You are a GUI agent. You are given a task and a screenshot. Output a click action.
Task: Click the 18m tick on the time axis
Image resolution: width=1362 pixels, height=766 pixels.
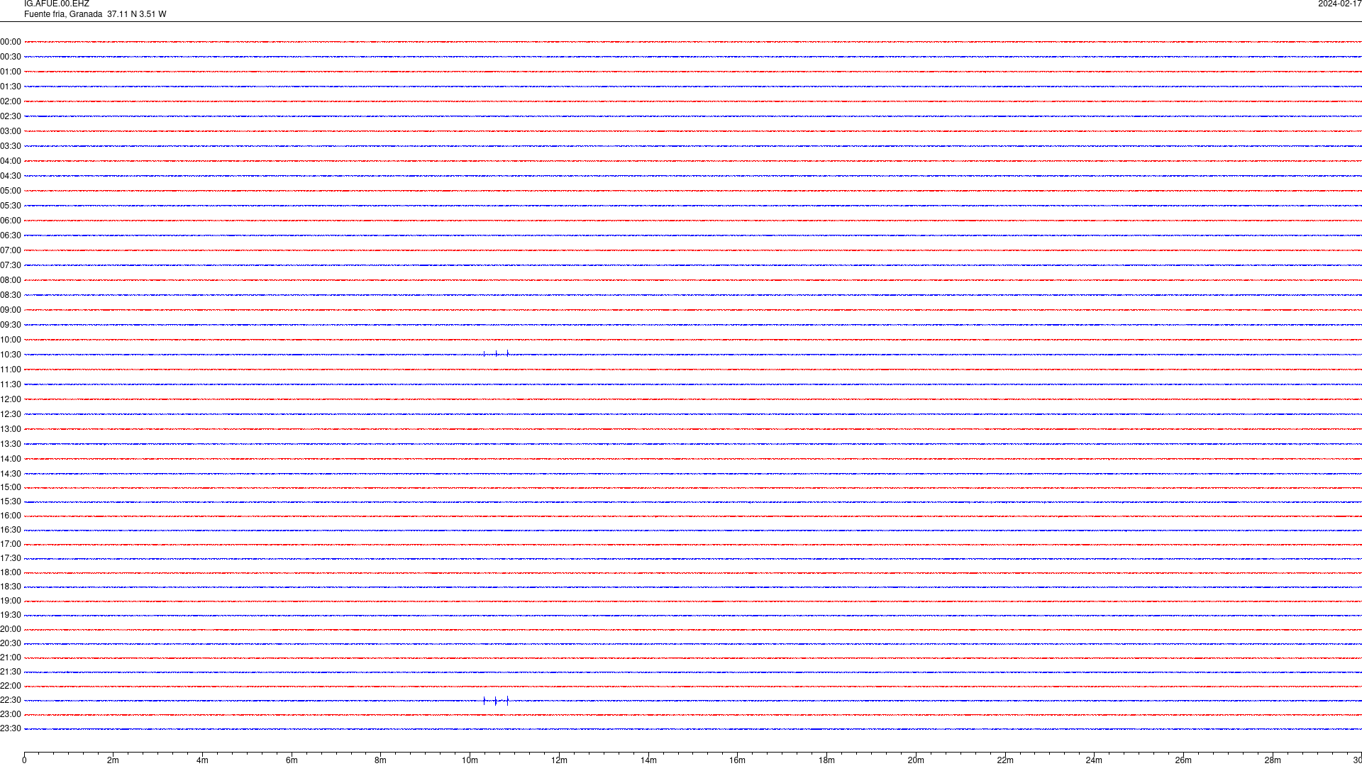pos(826,760)
